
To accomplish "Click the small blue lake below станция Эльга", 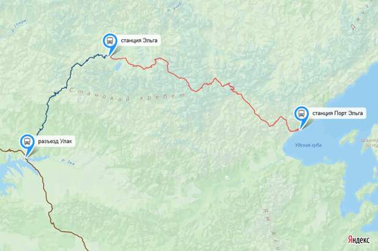I will [118, 66].
